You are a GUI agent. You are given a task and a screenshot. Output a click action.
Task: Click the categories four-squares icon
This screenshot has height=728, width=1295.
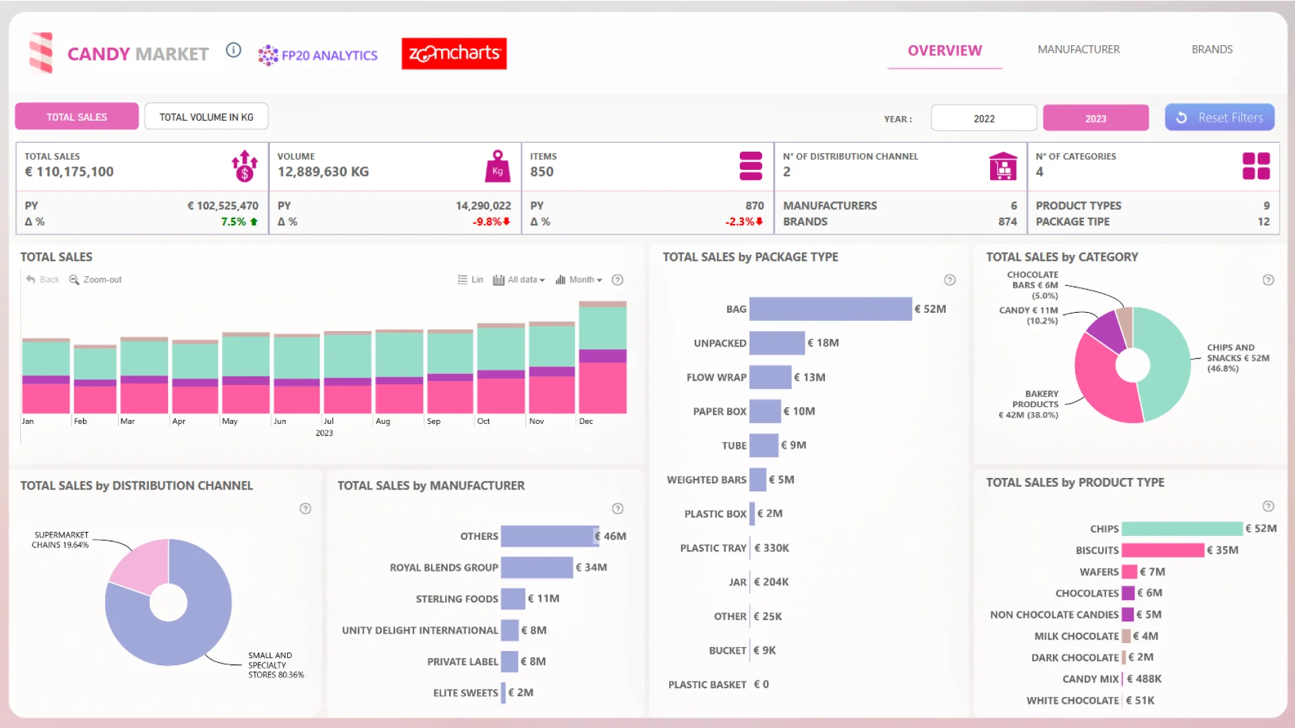1256,166
